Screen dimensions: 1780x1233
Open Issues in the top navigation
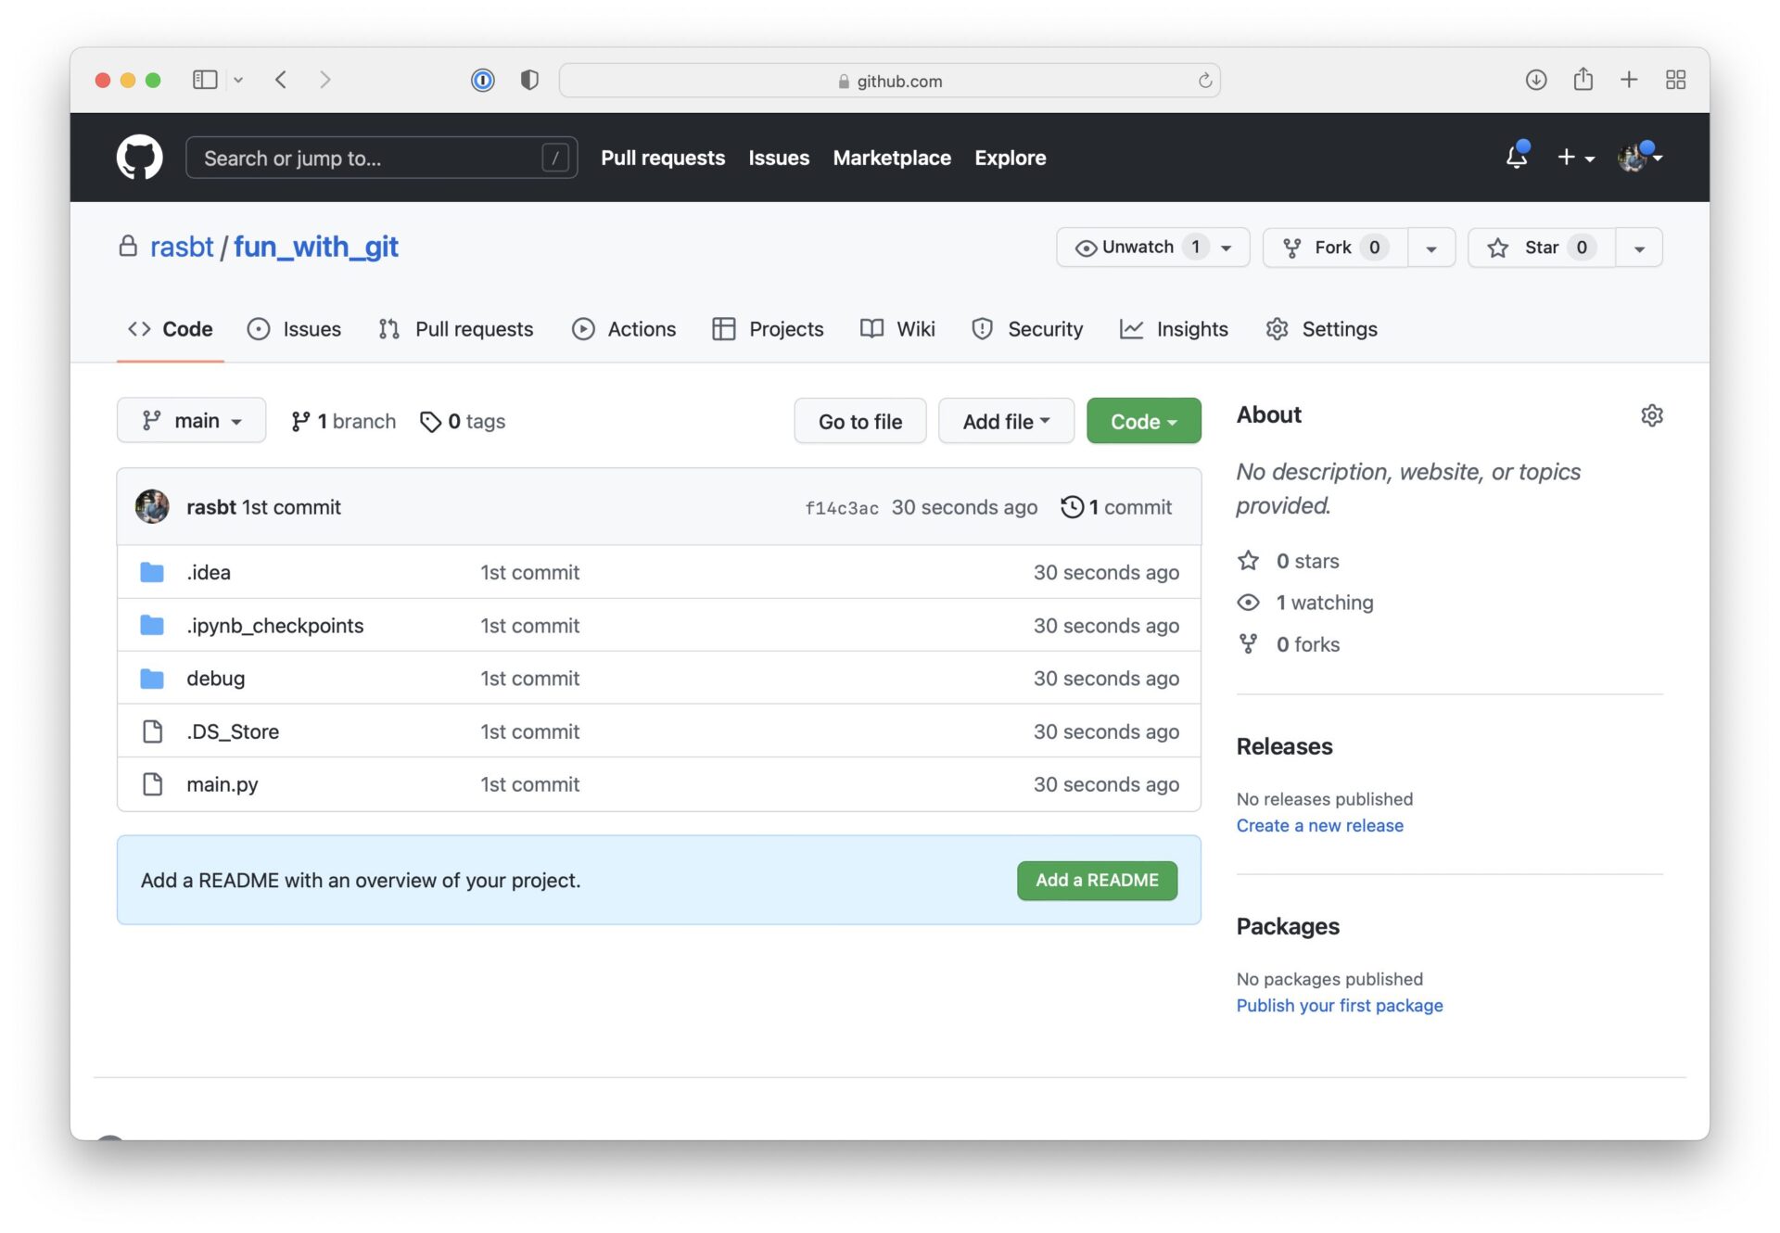[x=779, y=158]
